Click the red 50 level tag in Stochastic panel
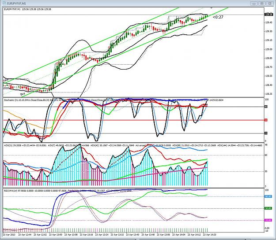The height and width of the screenshot is (240, 276). (x=266, y=120)
